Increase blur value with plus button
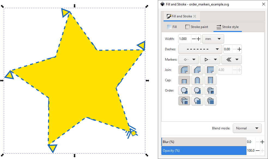The height and width of the screenshot is (159, 268). click(262, 142)
